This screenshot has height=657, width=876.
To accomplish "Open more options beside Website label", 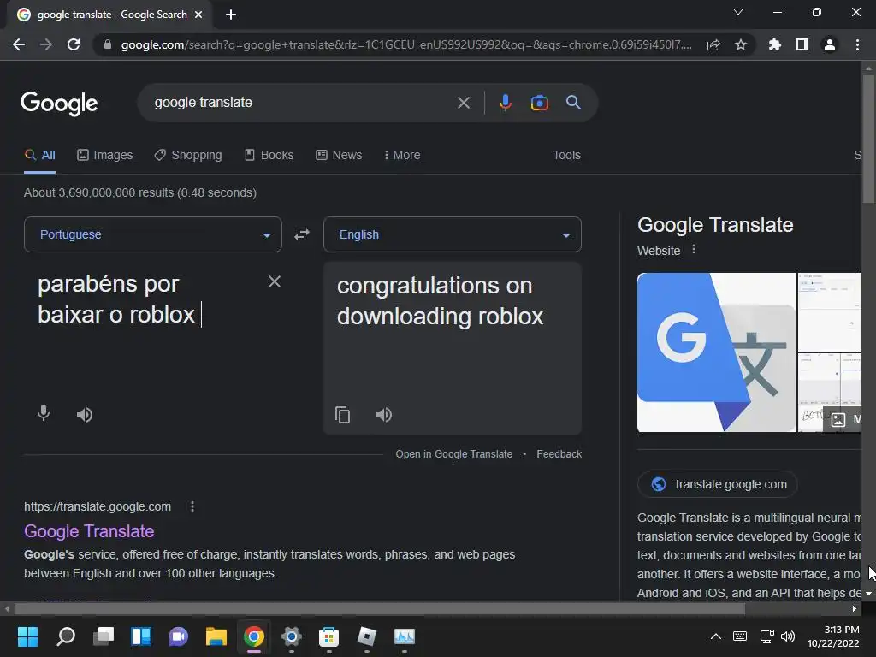I will (694, 250).
